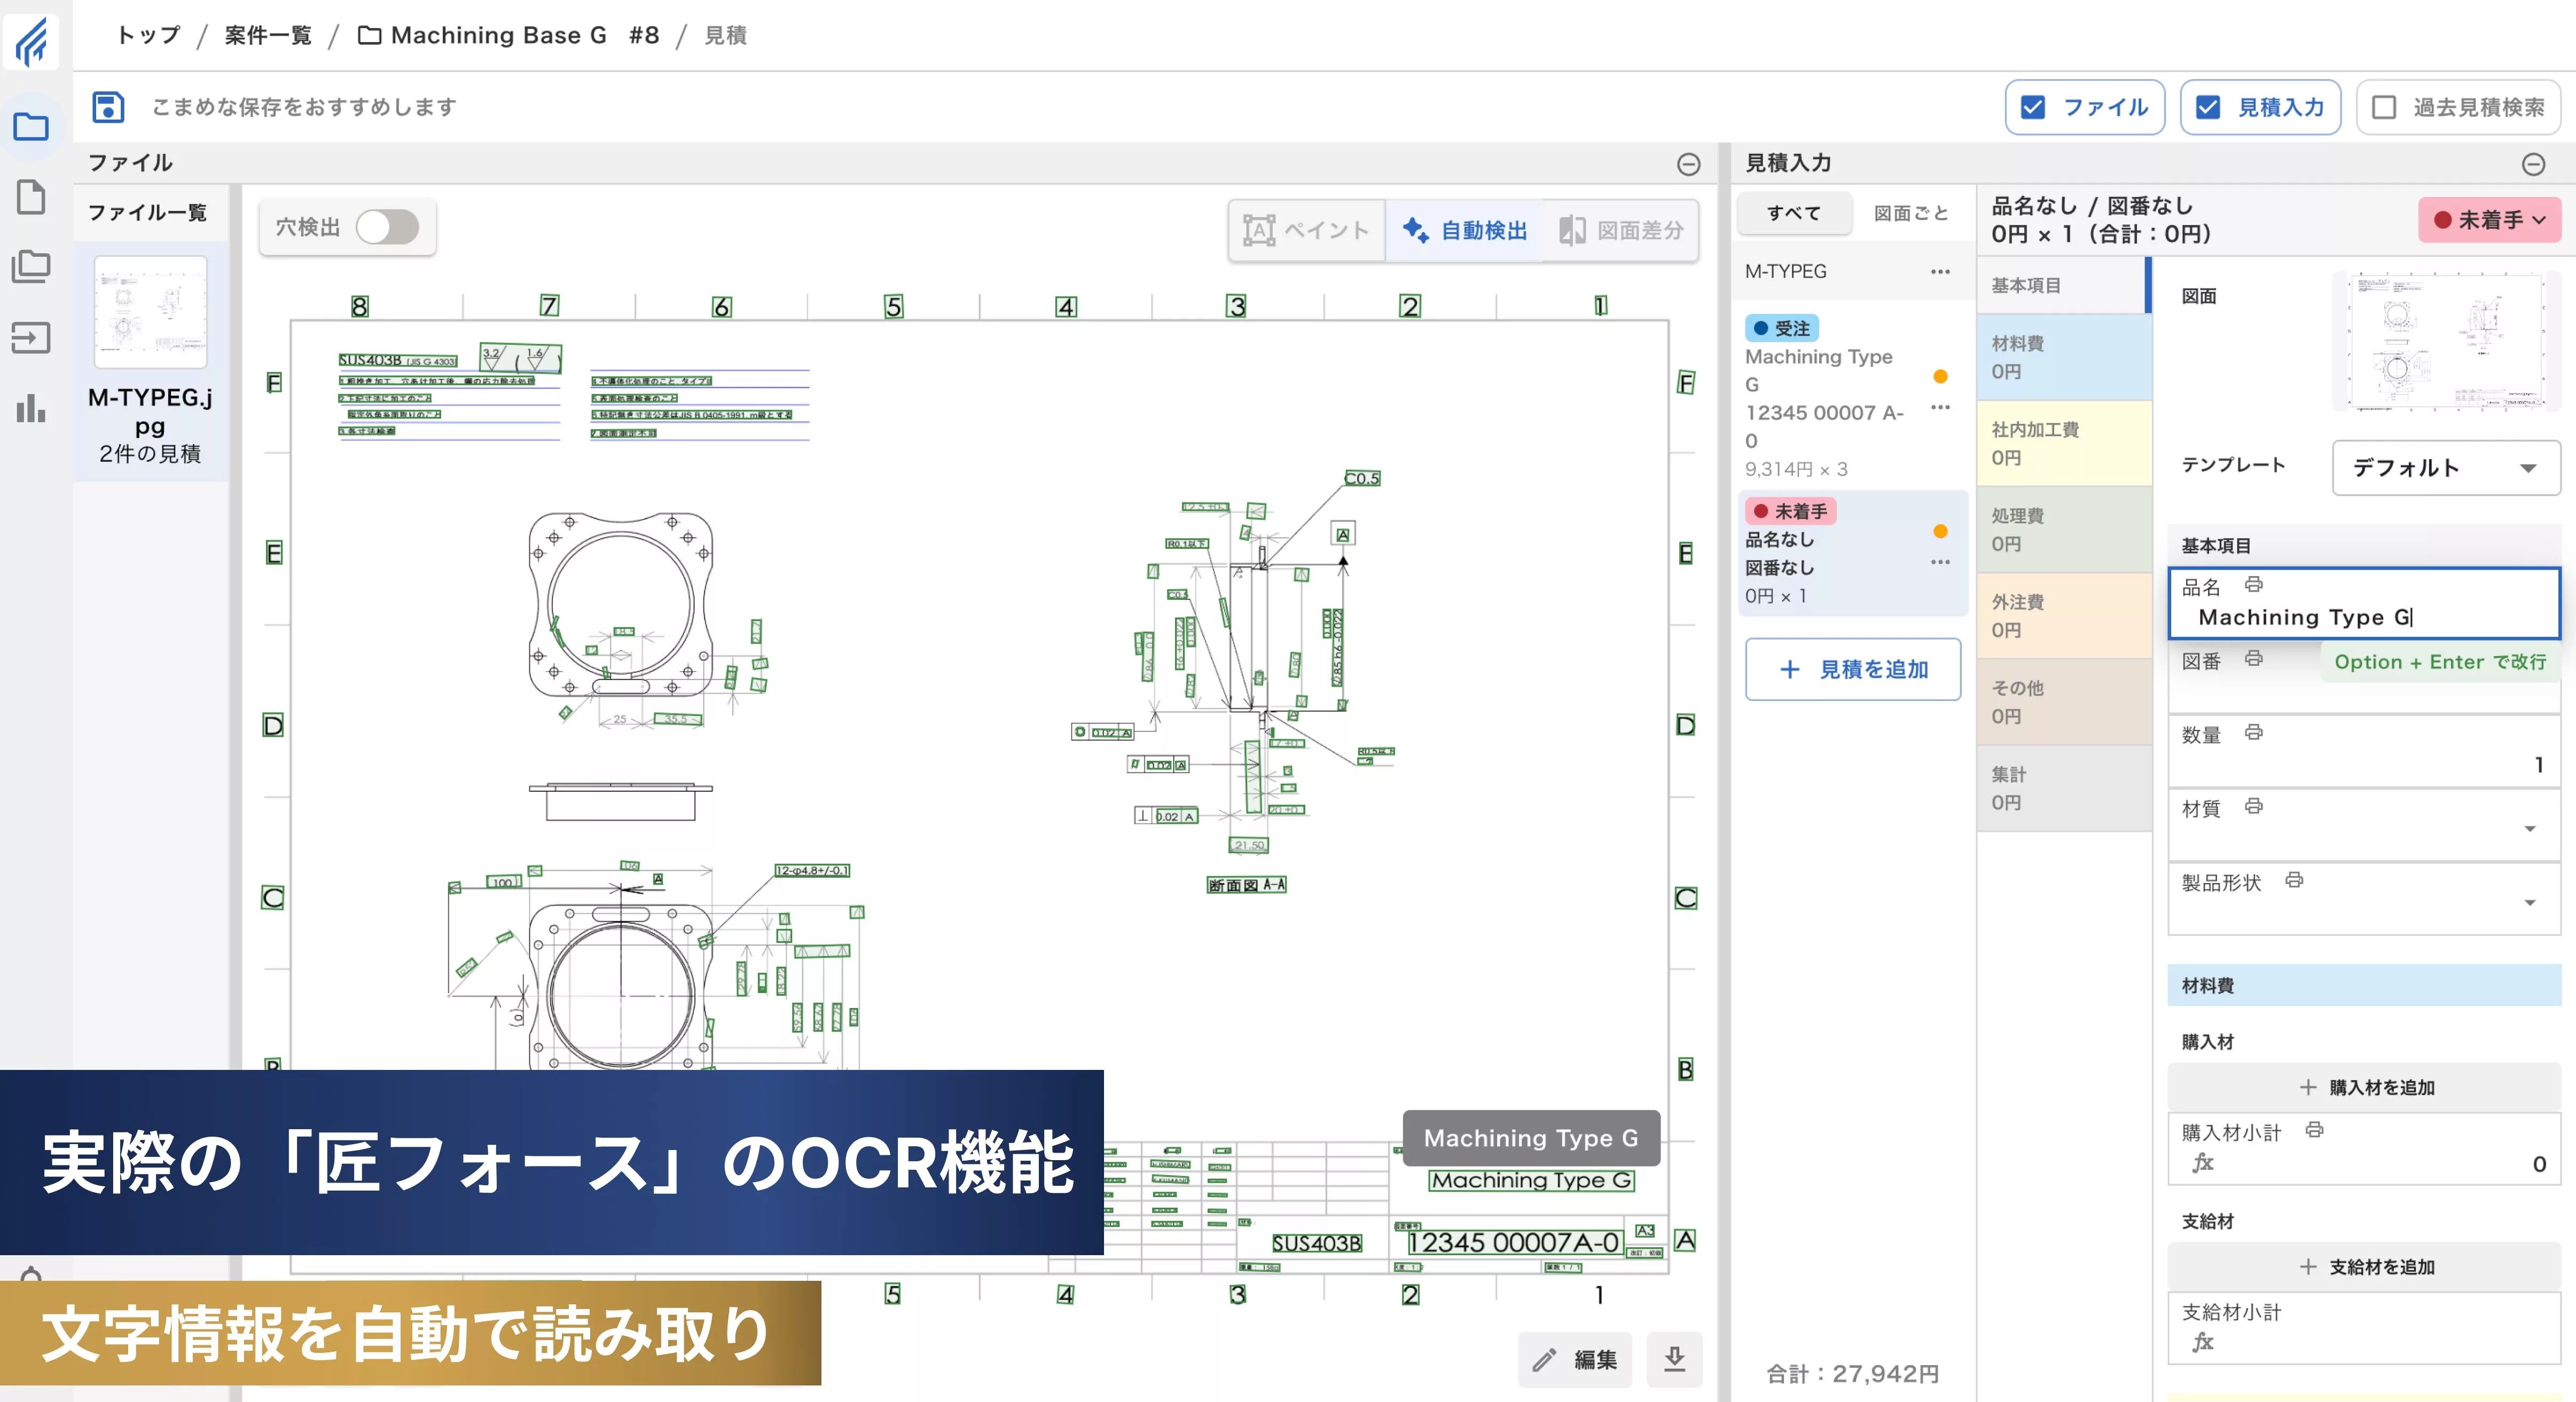Open the bar chart icon in sidebar
The height and width of the screenshot is (1402, 2576).
click(31, 408)
